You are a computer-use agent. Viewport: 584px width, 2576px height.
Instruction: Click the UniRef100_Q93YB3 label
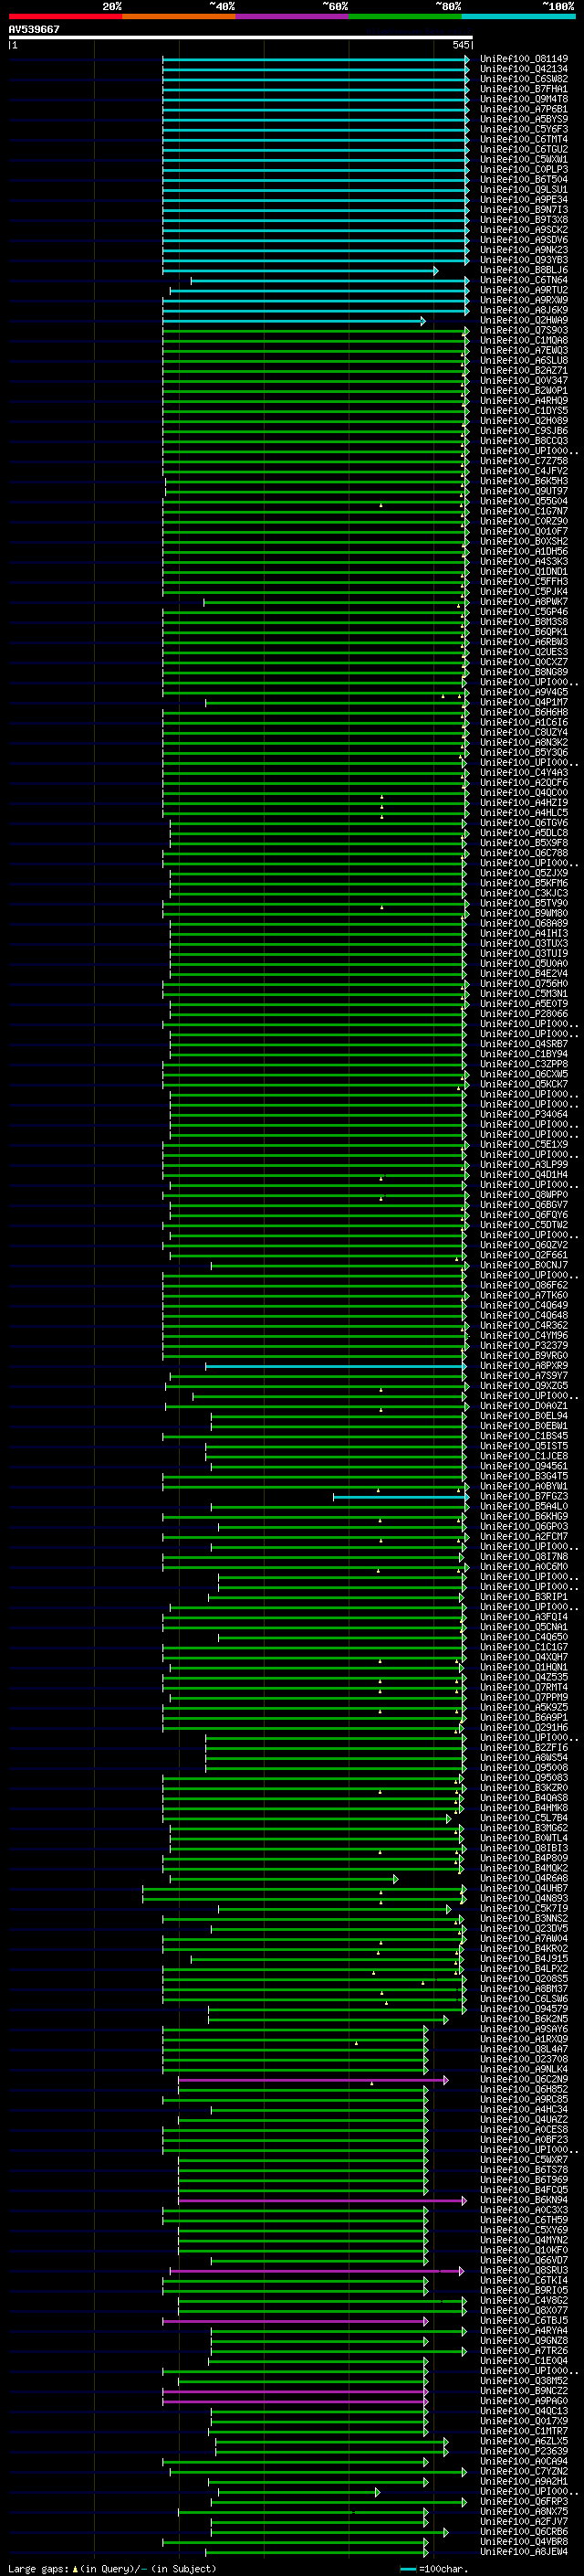[x=524, y=260]
